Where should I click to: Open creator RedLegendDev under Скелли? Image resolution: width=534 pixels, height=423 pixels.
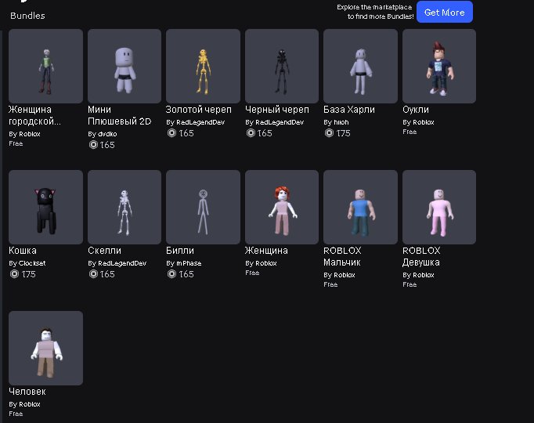[122, 263]
